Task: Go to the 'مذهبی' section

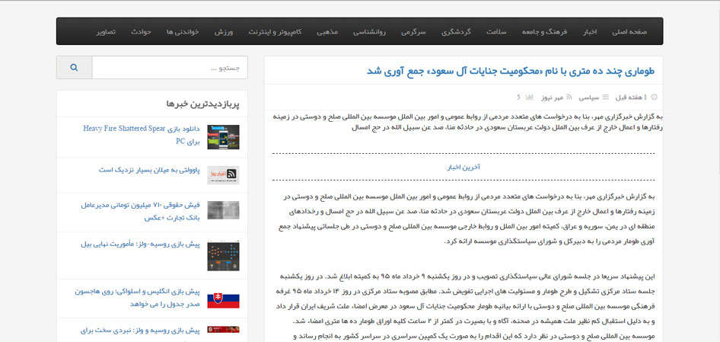Action: 327,32
